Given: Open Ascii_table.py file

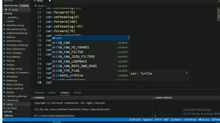Looking at the screenshot, I should pyautogui.click(x=13, y=57).
